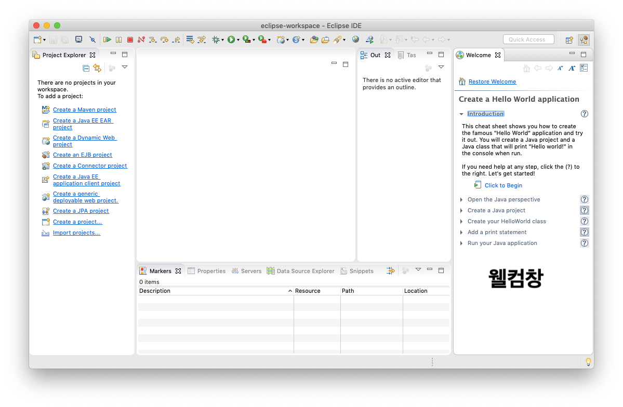
Task: Click the Search flashlight toolbar icon
Action: 337,39
